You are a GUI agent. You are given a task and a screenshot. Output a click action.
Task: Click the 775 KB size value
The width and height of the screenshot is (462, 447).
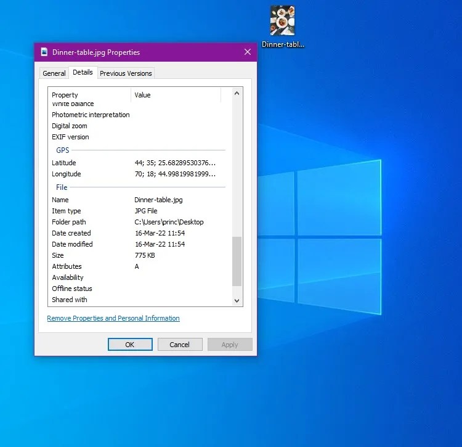[x=145, y=255]
